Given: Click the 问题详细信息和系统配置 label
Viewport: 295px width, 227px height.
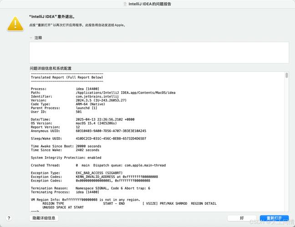Looking at the screenshot, I should click(x=51, y=68).
